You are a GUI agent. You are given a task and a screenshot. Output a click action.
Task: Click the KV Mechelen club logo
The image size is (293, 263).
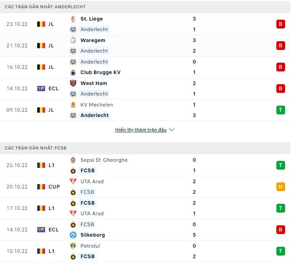(x=73, y=105)
